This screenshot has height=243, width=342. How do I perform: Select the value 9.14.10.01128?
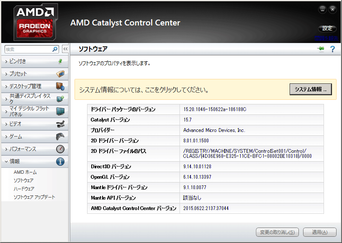197,167
